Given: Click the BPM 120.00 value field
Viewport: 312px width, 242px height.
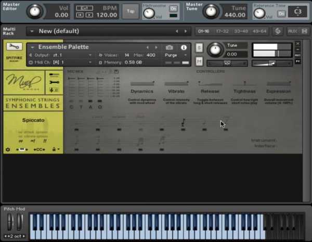Looking at the screenshot, I should pos(107,15).
